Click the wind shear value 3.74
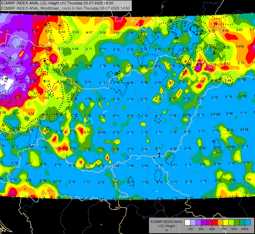 tap(159, 165)
